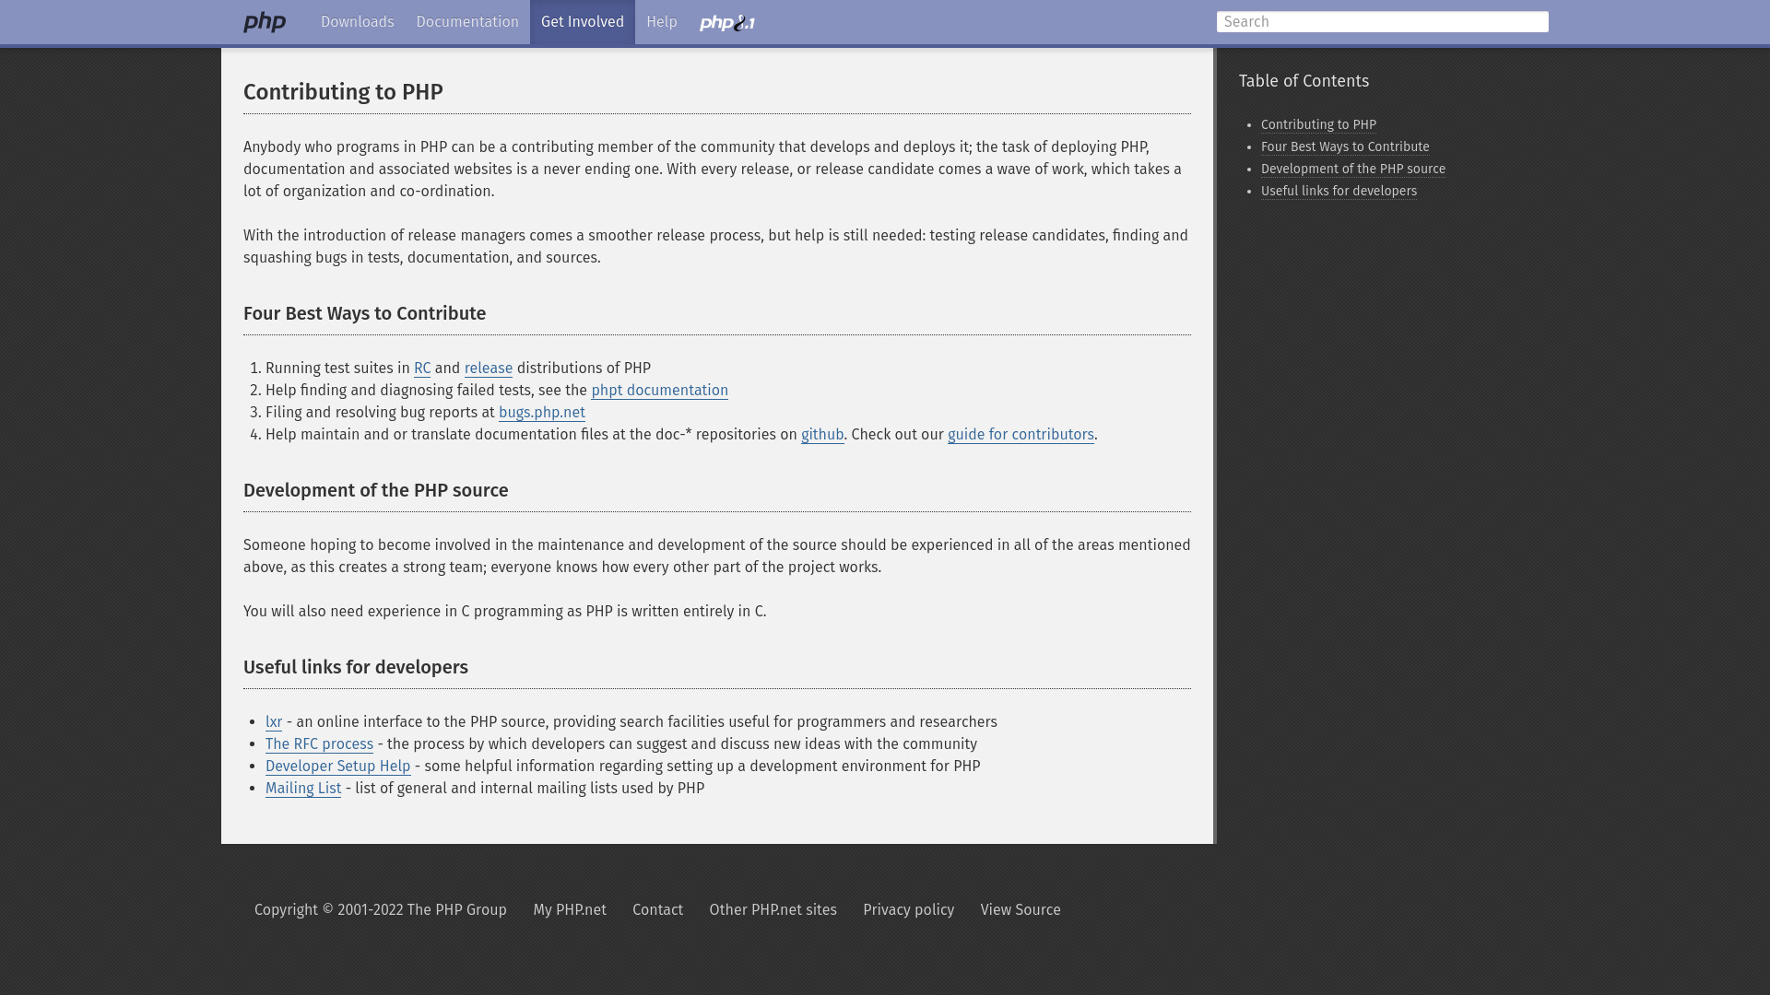Jump to Development of the PHP source in contents
Viewport: 1770px width, 995px height.
(1353, 169)
